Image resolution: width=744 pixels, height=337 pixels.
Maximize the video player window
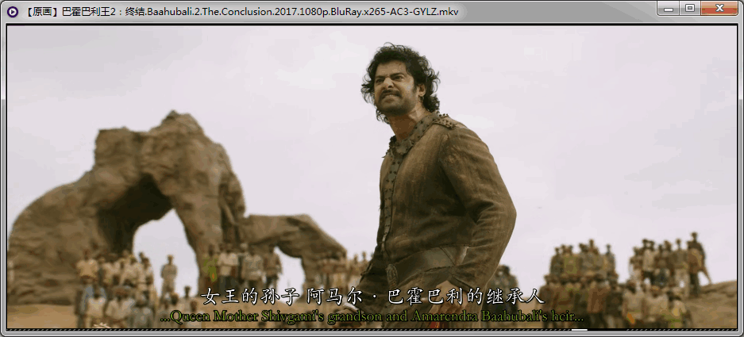tap(689, 9)
